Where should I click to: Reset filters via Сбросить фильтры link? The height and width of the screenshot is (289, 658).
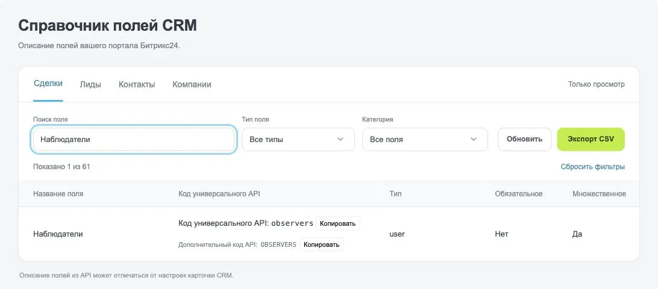[592, 167]
